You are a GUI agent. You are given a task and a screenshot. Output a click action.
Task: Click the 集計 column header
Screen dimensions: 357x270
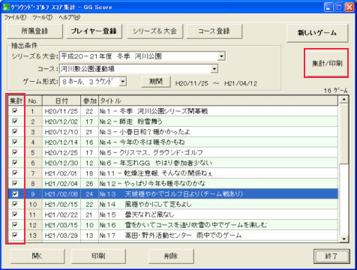click(16, 100)
